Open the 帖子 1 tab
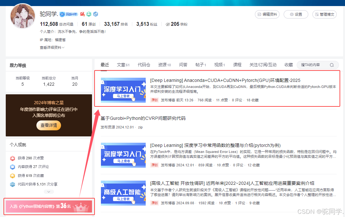 [201, 65]
